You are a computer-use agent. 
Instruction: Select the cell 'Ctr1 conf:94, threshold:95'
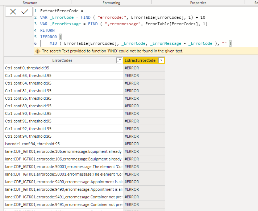tap(63, 136)
